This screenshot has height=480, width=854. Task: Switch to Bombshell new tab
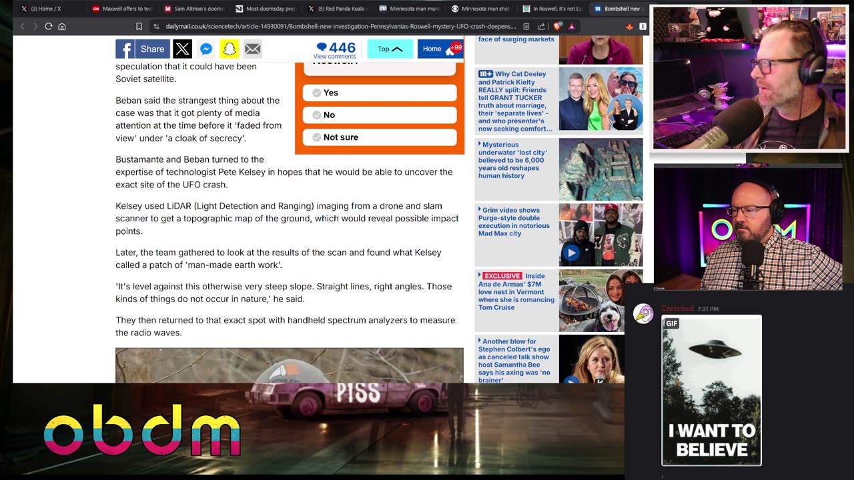click(x=618, y=9)
